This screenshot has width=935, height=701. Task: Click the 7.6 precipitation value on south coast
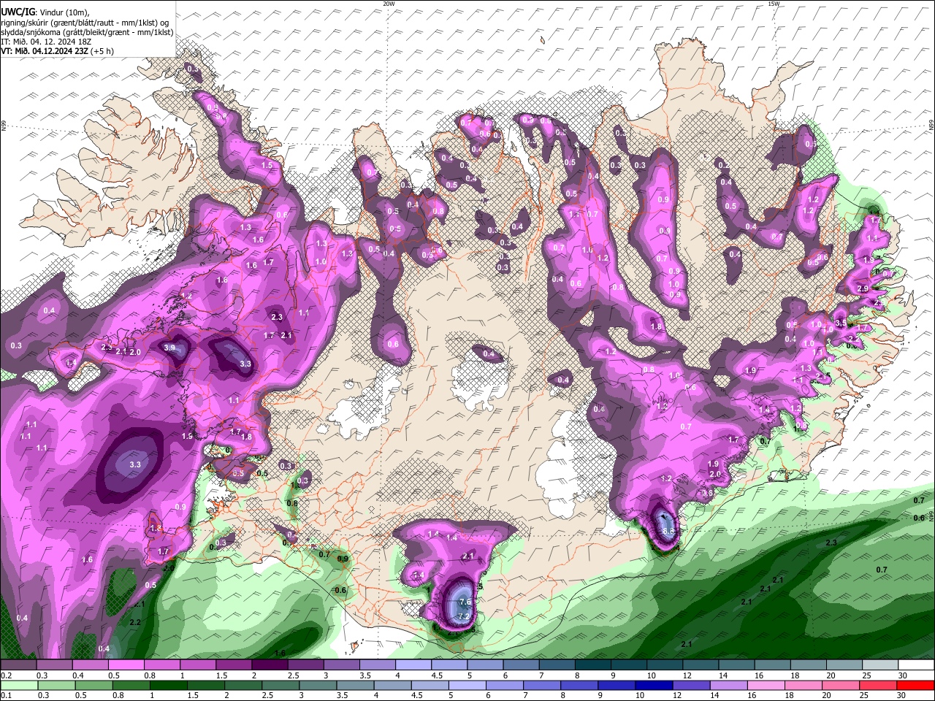466,602
